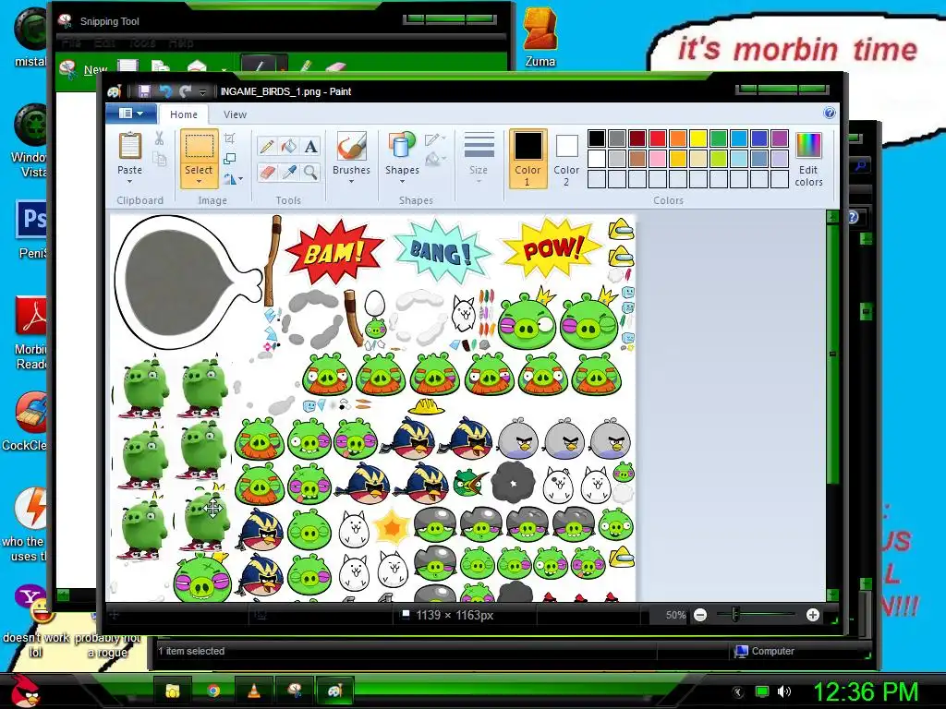The height and width of the screenshot is (709, 946).
Task: Switch to the Home ribbon tab
Action: (184, 114)
